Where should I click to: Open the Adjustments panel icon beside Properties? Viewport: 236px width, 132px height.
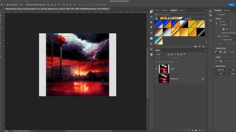pyautogui.click(x=211, y=15)
